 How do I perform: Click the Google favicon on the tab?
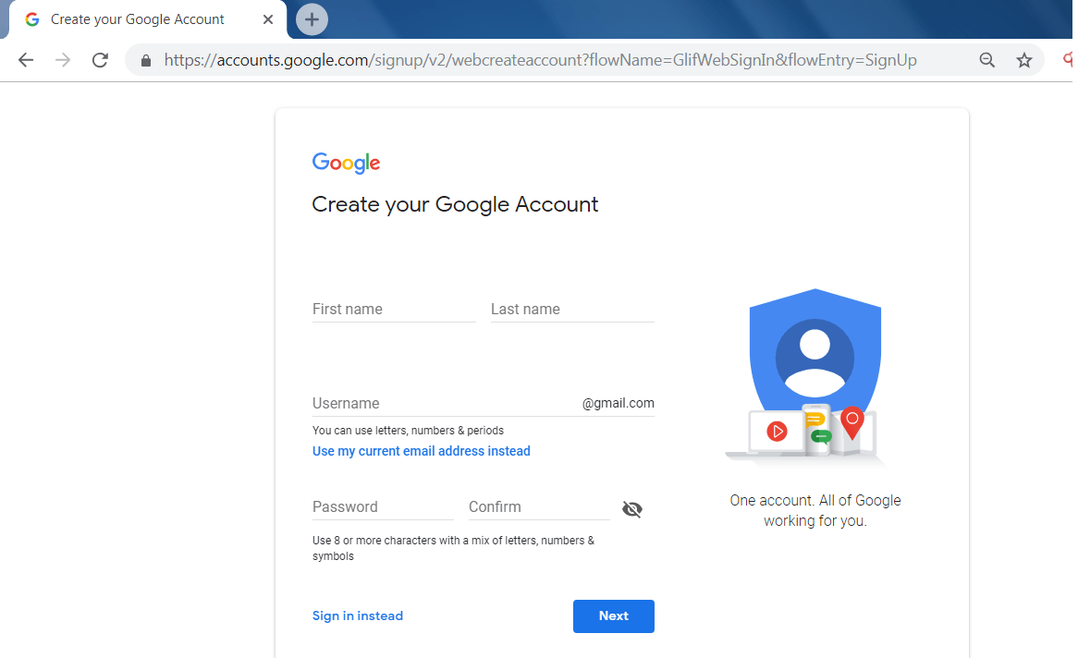coord(31,19)
